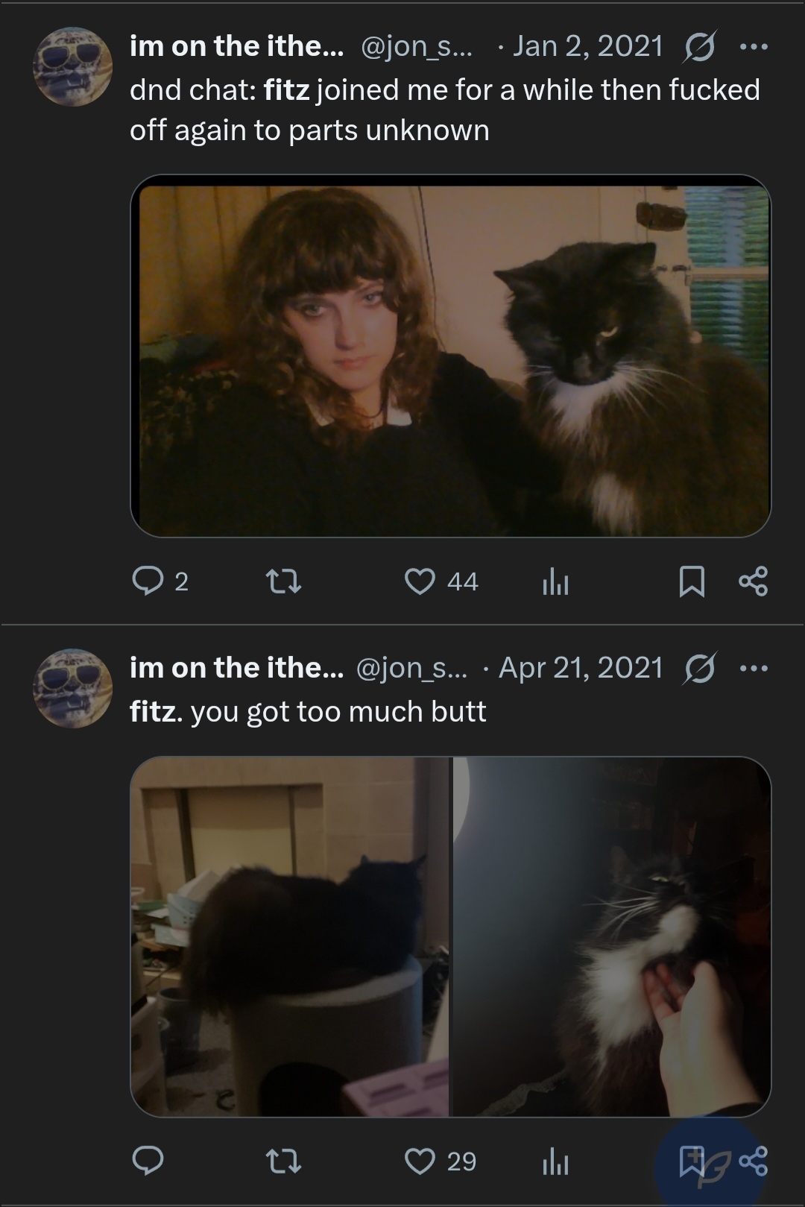Like the tweet with 29 likes

[x=440, y=1161]
